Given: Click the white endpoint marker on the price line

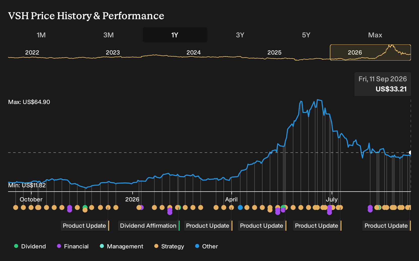Looking at the screenshot, I should pyautogui.click(x=410, y=152).
